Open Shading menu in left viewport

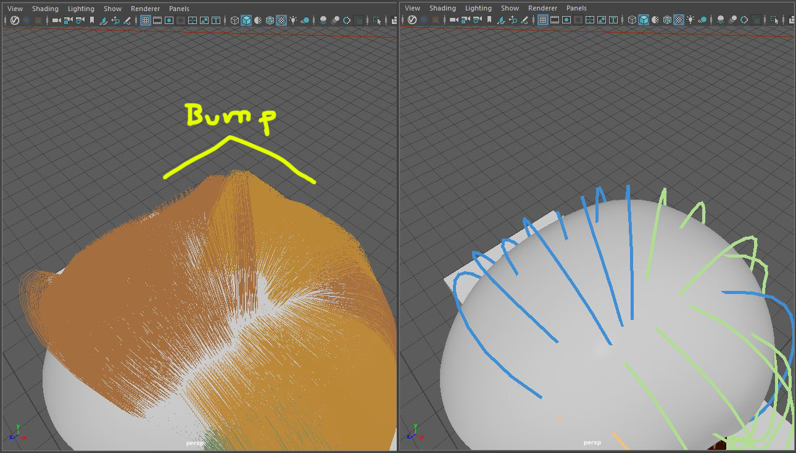tap(45, 9)
